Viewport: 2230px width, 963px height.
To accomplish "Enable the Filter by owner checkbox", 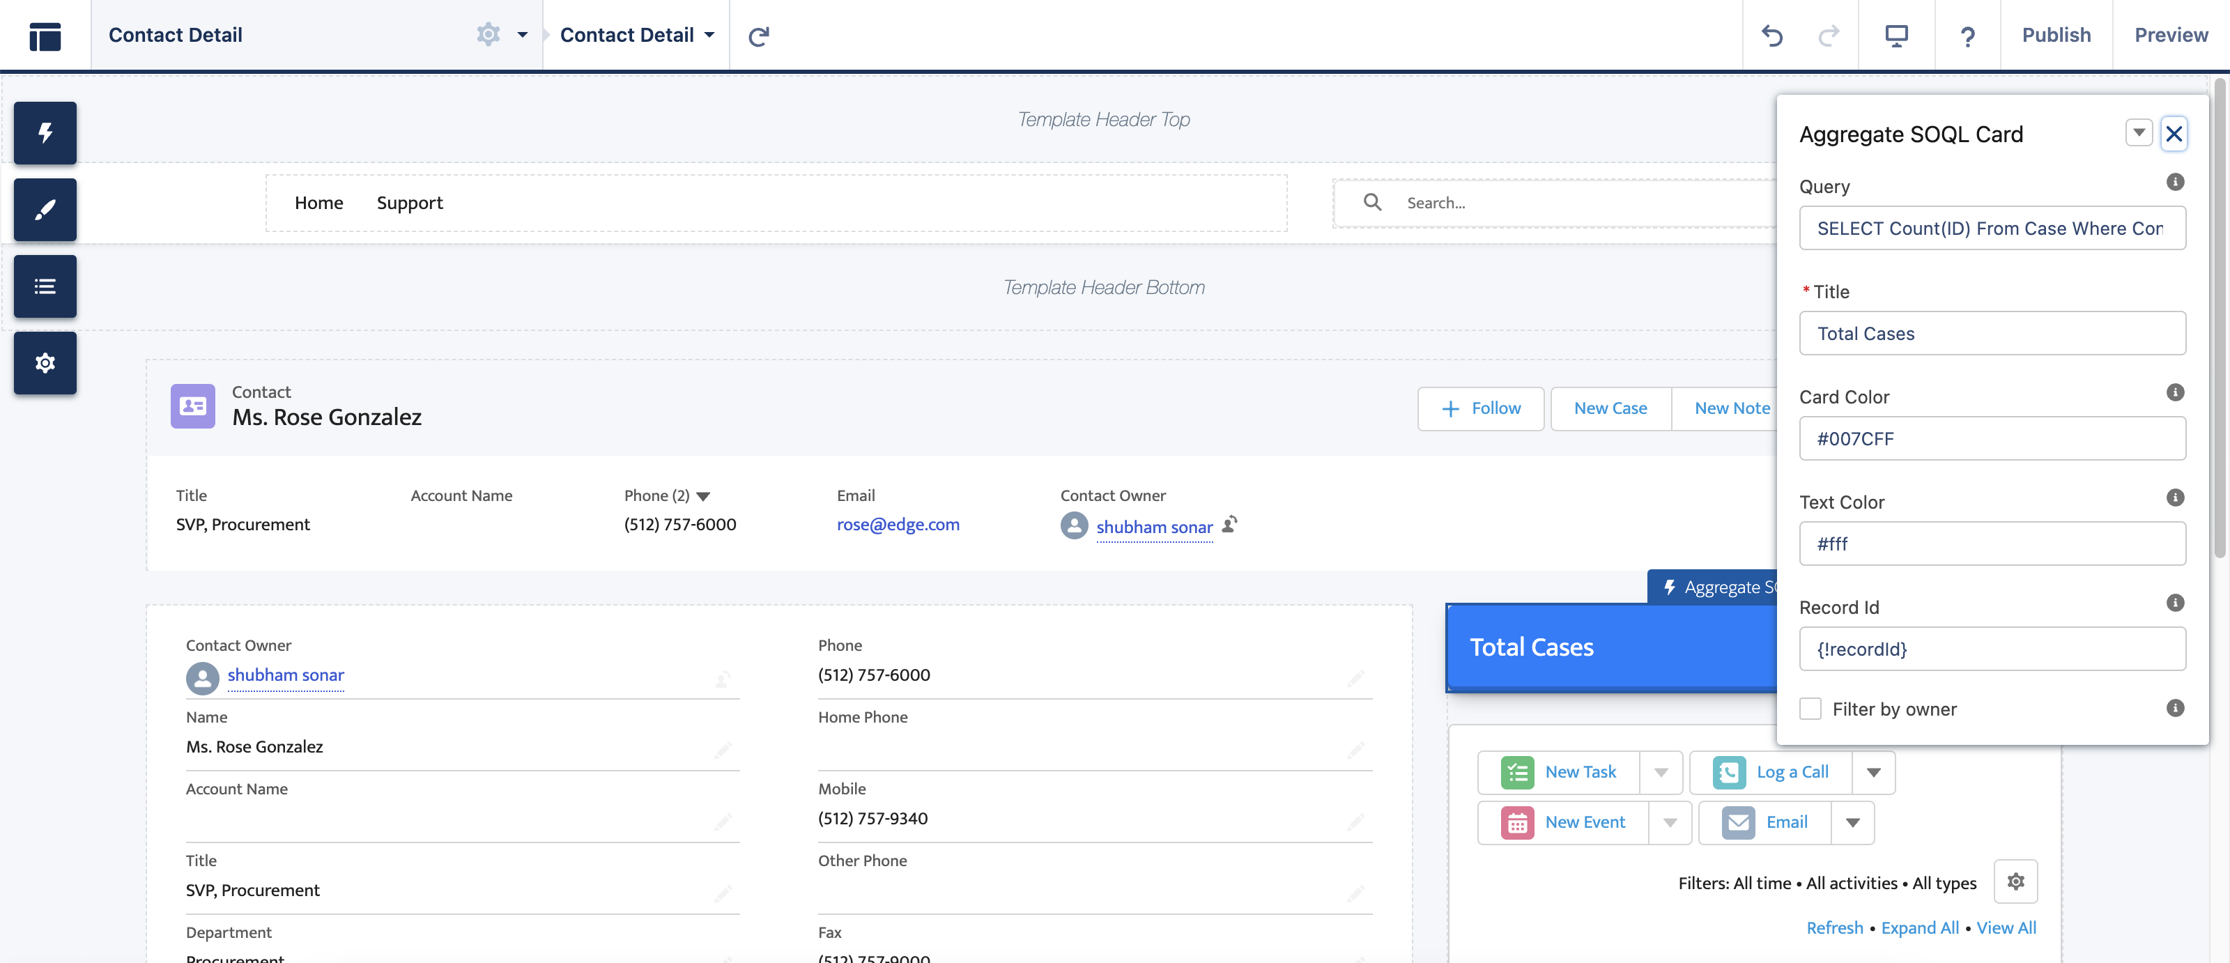I will point(1810,709).
